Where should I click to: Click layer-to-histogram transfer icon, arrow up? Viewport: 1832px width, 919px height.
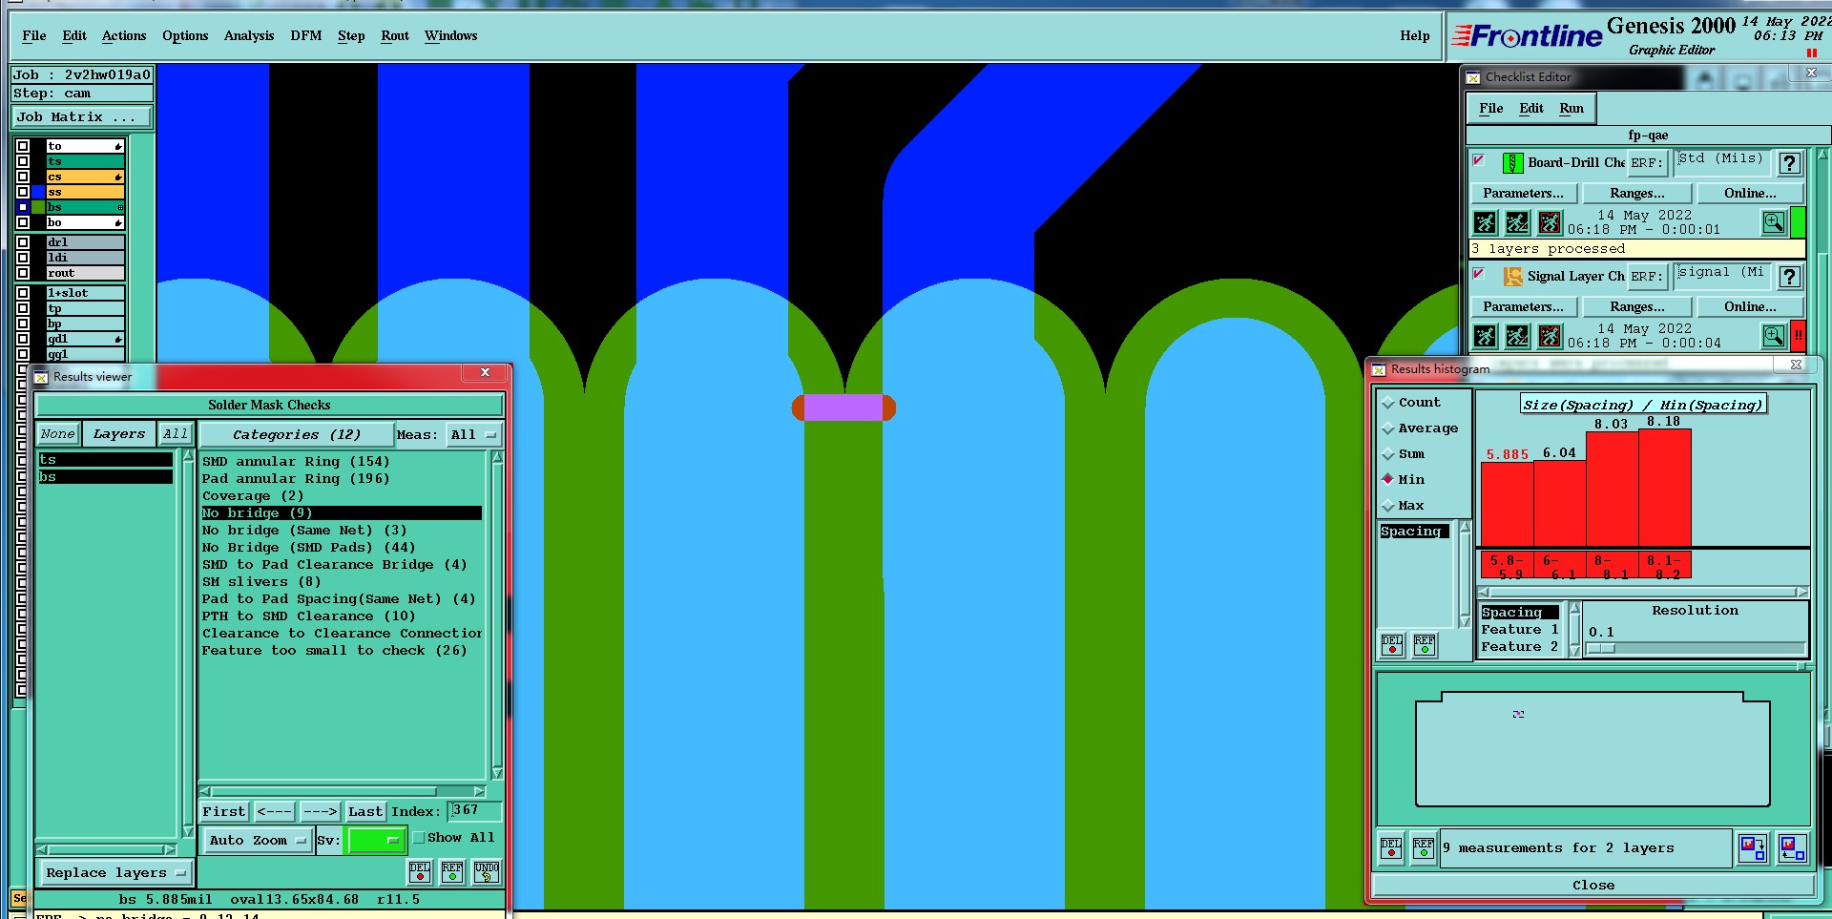point(1792,847)
